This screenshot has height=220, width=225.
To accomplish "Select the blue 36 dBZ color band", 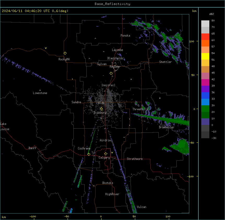I will 205,95.
